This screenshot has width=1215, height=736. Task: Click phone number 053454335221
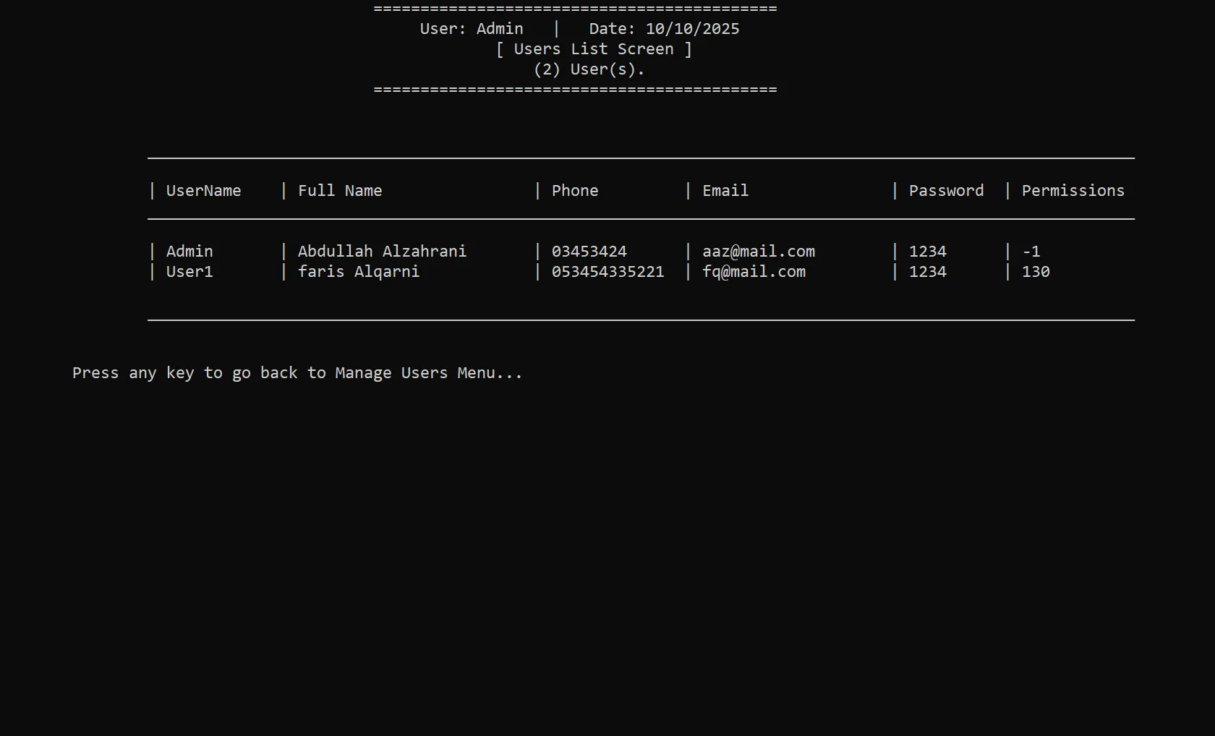[607, 272]
